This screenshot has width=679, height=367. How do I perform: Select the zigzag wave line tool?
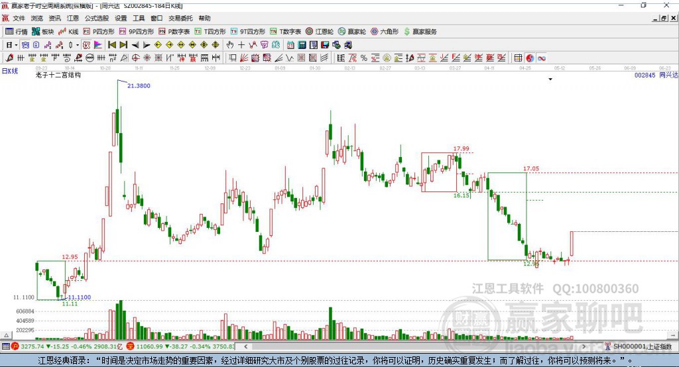point(290,58)
